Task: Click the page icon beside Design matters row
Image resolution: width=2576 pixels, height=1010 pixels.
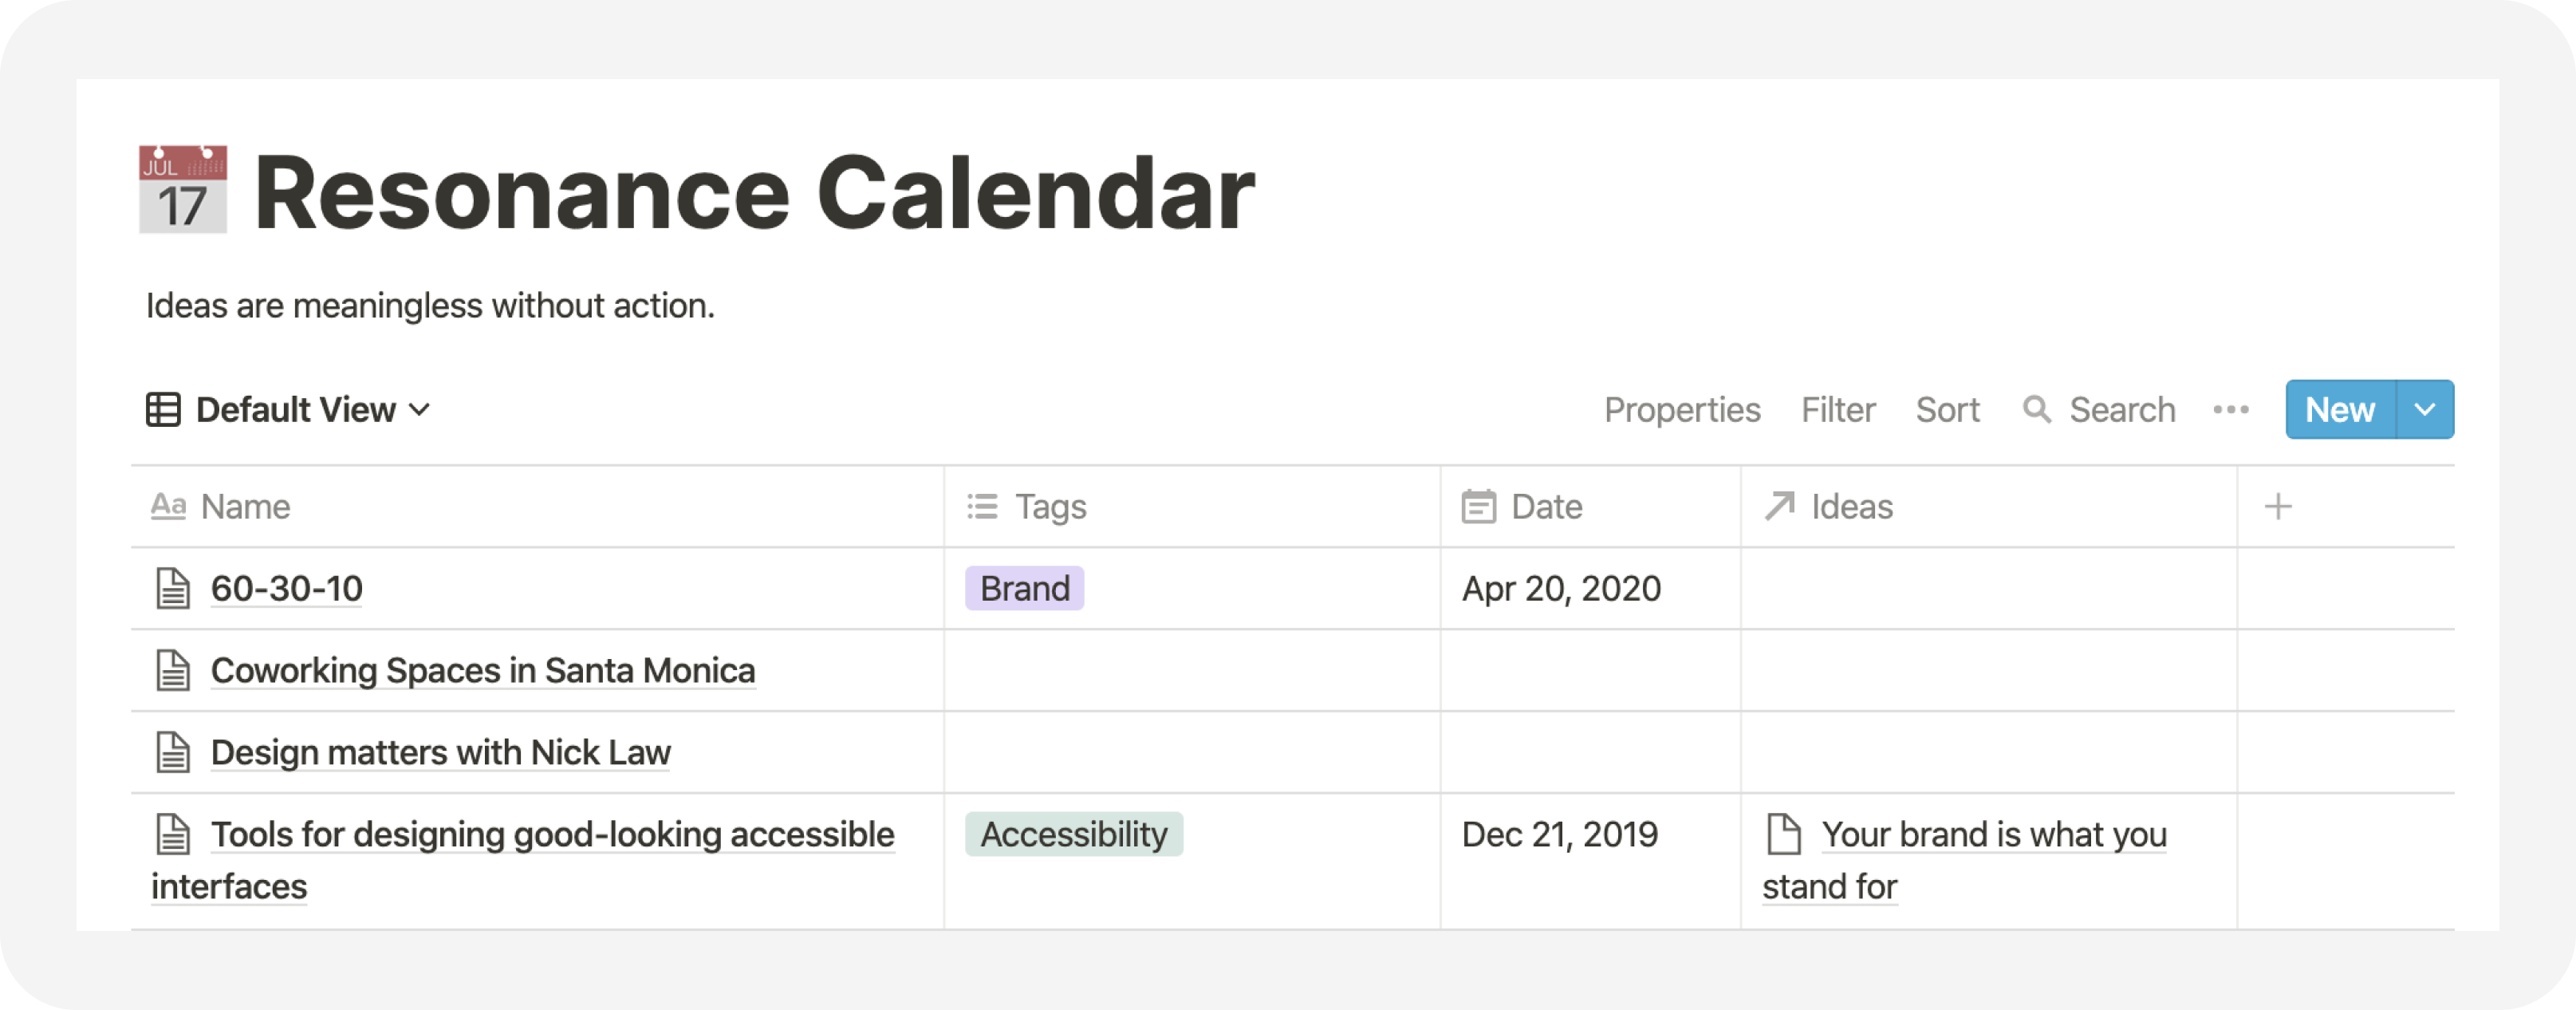Action: (x=173, y=752)
